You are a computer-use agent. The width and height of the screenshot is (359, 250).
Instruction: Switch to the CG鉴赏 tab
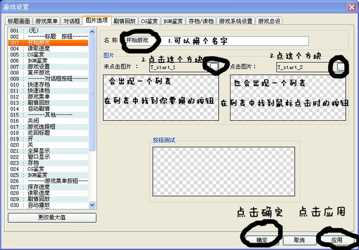pos(149,21)
